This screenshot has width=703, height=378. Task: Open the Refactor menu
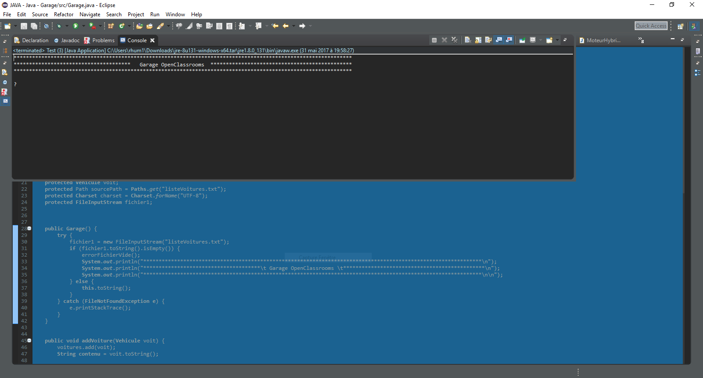point(64,15)
